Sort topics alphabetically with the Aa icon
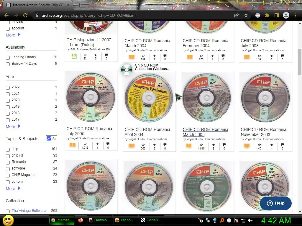This screenshot has width=302, height=226. pyautogui.click(x=54, y=138)
